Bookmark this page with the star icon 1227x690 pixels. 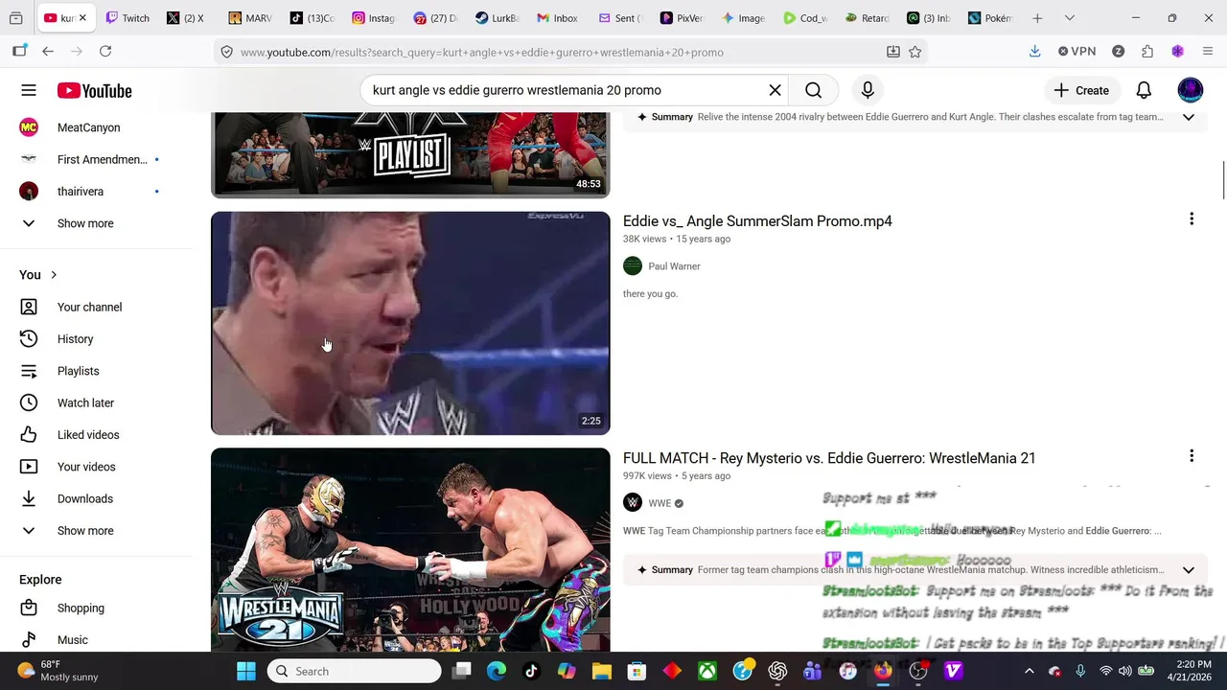click(915, 52)
